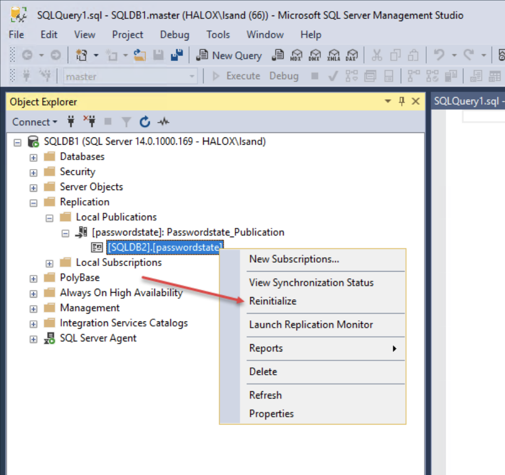Image resolution: width=505 pixels, height=475 pixels.
Task: Click the New Query toolbar button
Action: click(229, 55)
